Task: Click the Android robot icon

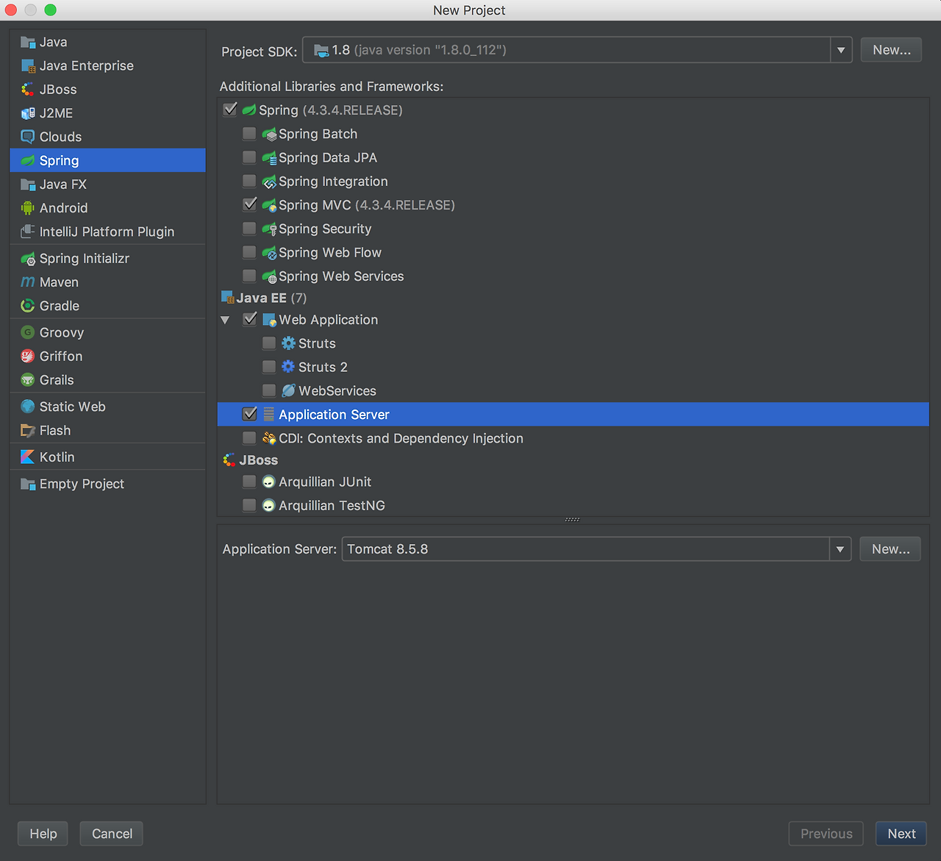Action: (x=28, y=208)
